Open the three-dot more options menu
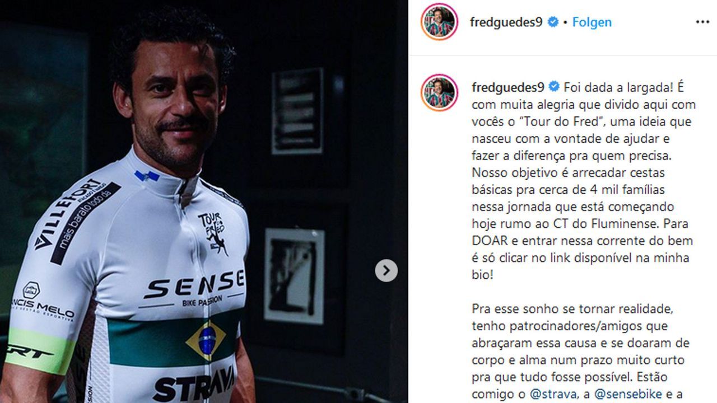Image resolution: width=717 pixels, height=403 pixels. click(x=702, y=22)
